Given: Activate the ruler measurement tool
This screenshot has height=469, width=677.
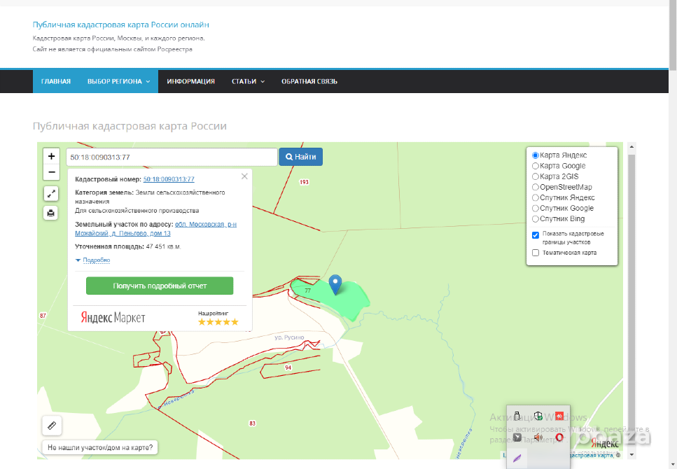Looking at the screenshot, I should [52, 424].
